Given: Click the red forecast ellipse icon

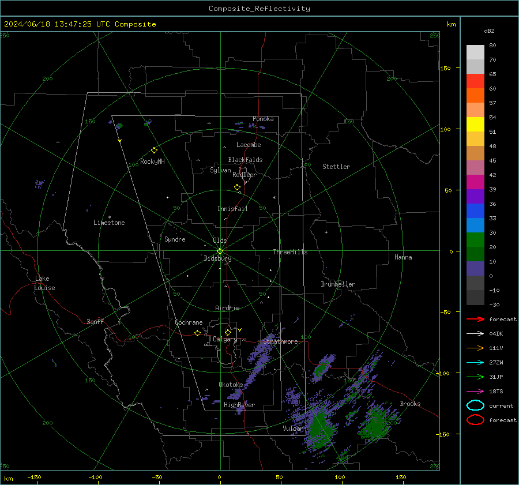Looking at the screenshot, I should tap(475, 420).
